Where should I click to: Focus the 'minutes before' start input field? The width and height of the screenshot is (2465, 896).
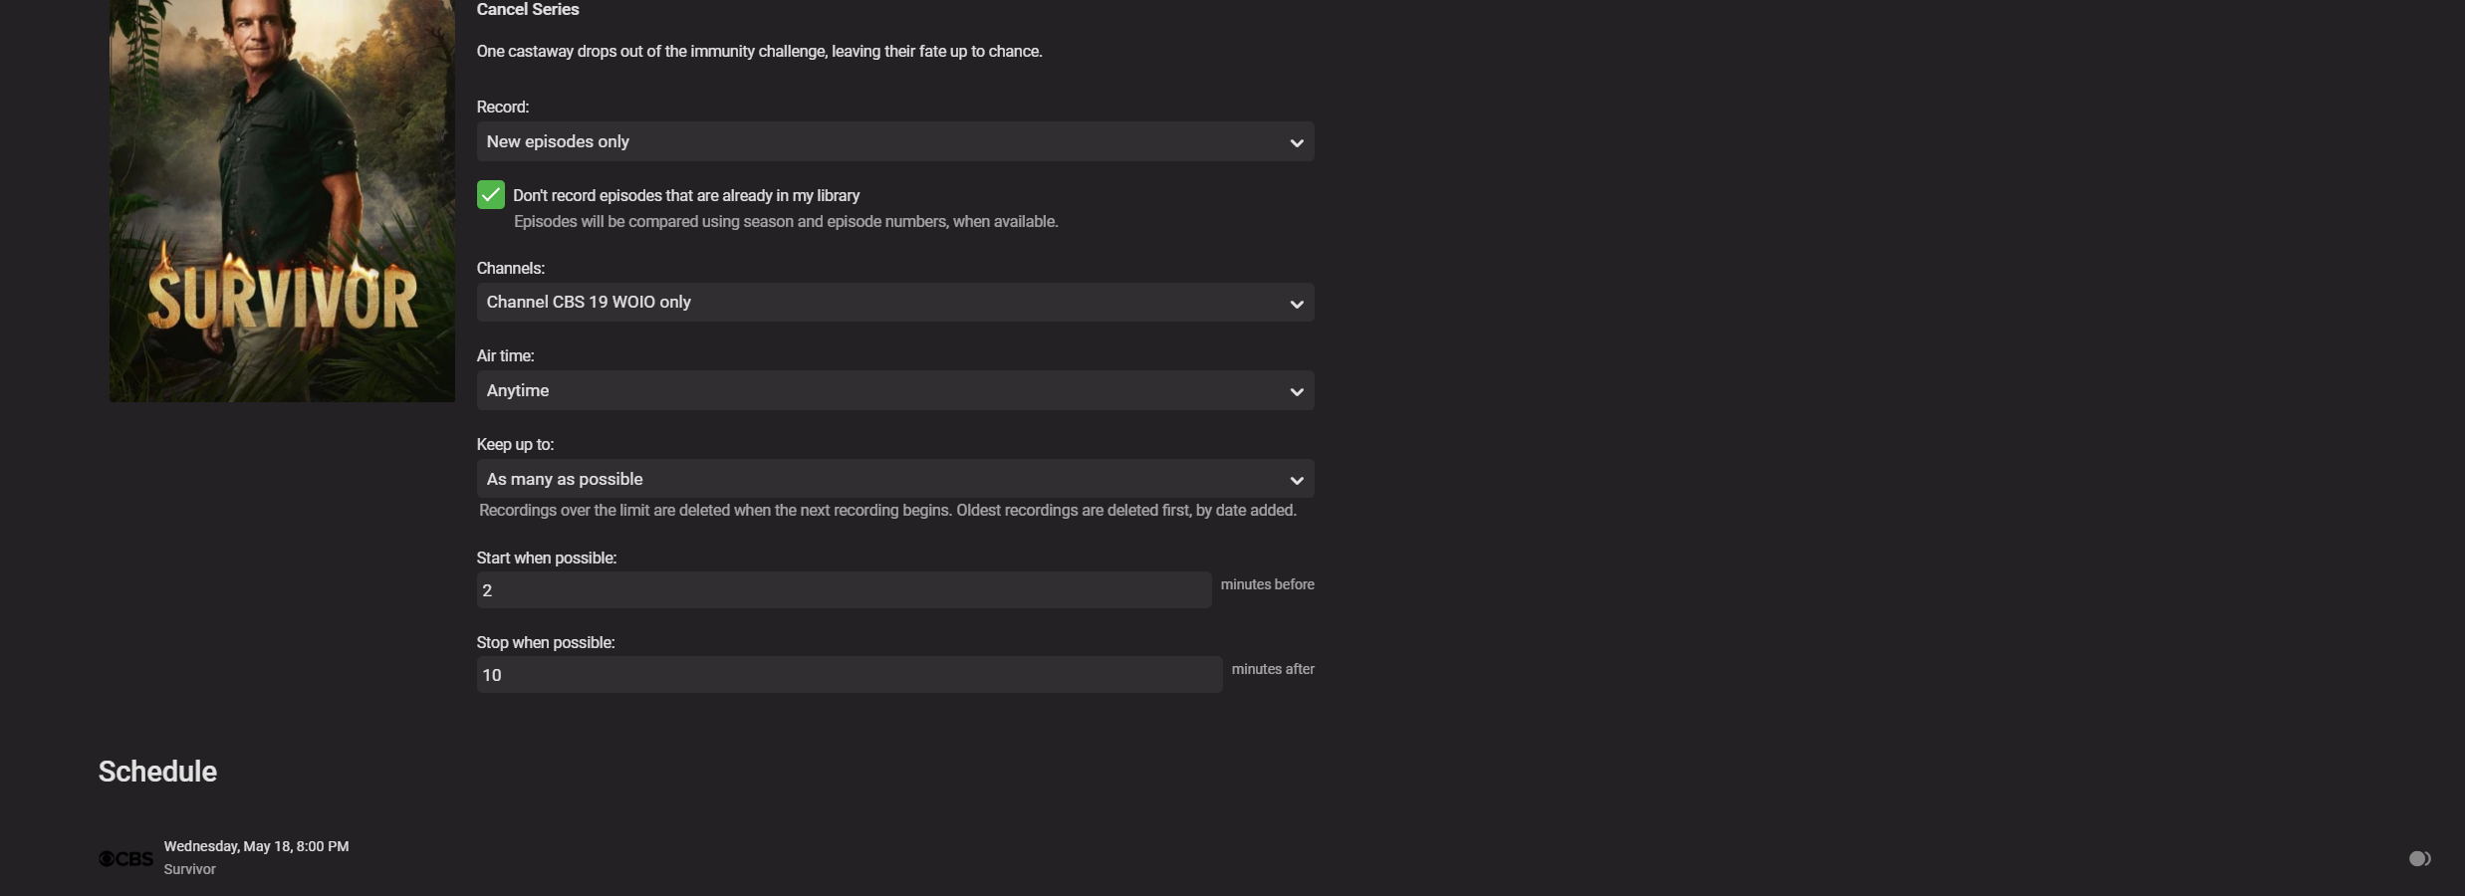point(844,590)
